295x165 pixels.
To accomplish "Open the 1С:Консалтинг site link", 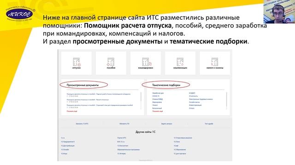I will pyautogui.click(x=123, y=146).
